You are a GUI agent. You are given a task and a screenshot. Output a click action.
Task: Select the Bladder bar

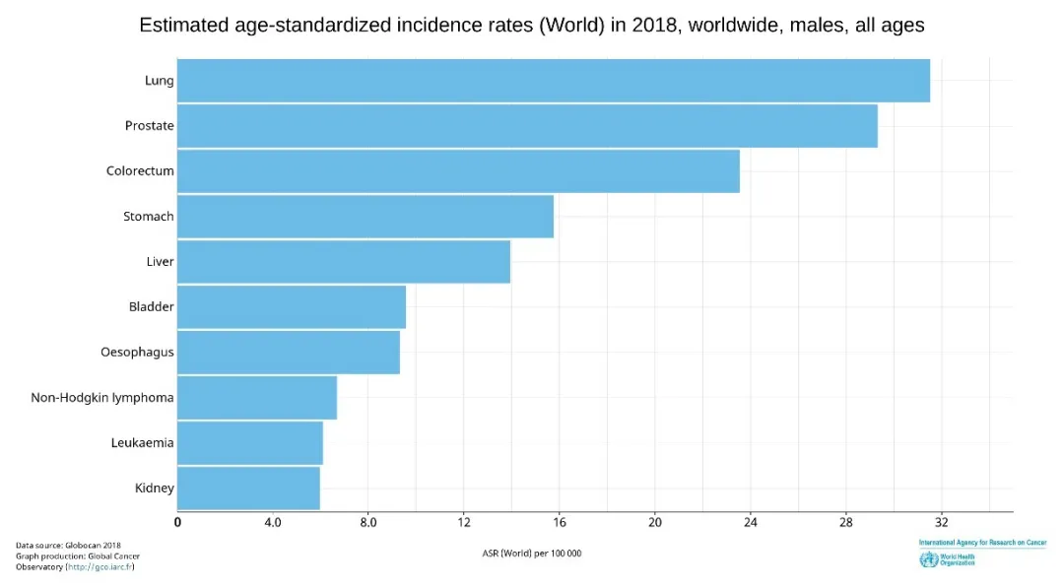click(x=292, y=307)
